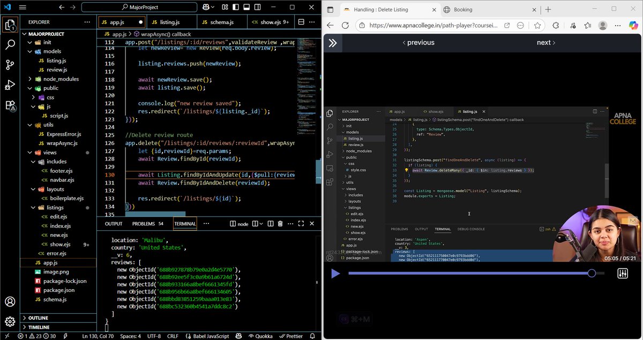The width and height of the screenshot is (643, 340).
Task: Go to the next lesson
Action: click(546, 43)
